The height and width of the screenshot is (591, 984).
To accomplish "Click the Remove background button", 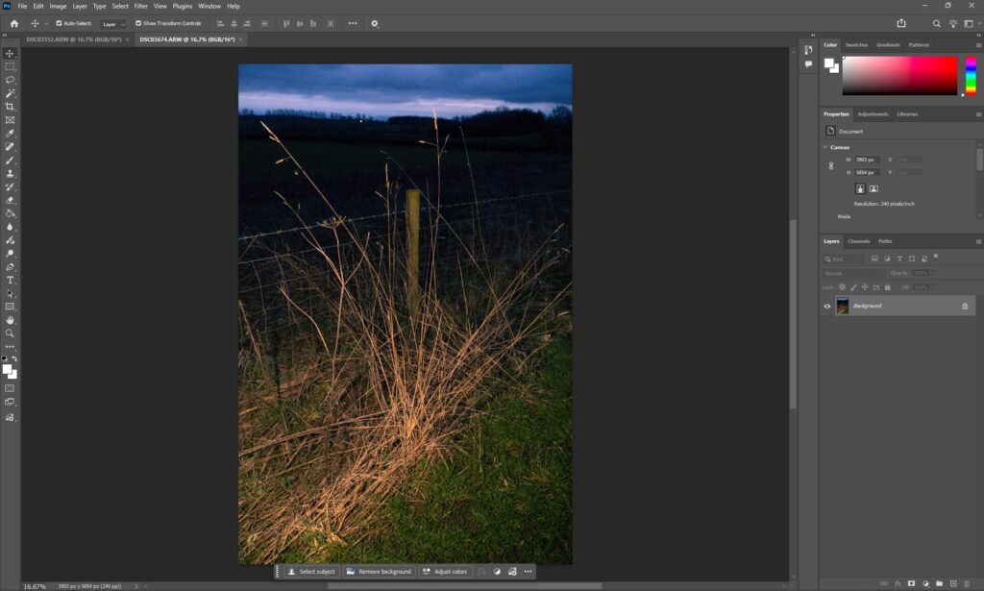I will coord(379,572).
